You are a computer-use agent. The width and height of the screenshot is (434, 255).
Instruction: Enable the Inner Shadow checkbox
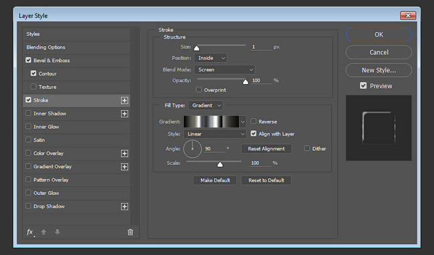tap(28, 113)
